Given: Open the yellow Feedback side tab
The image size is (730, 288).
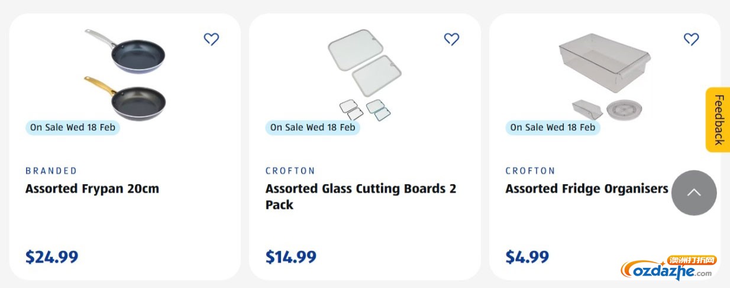Looking at the screenshot, I should point(718,120).
